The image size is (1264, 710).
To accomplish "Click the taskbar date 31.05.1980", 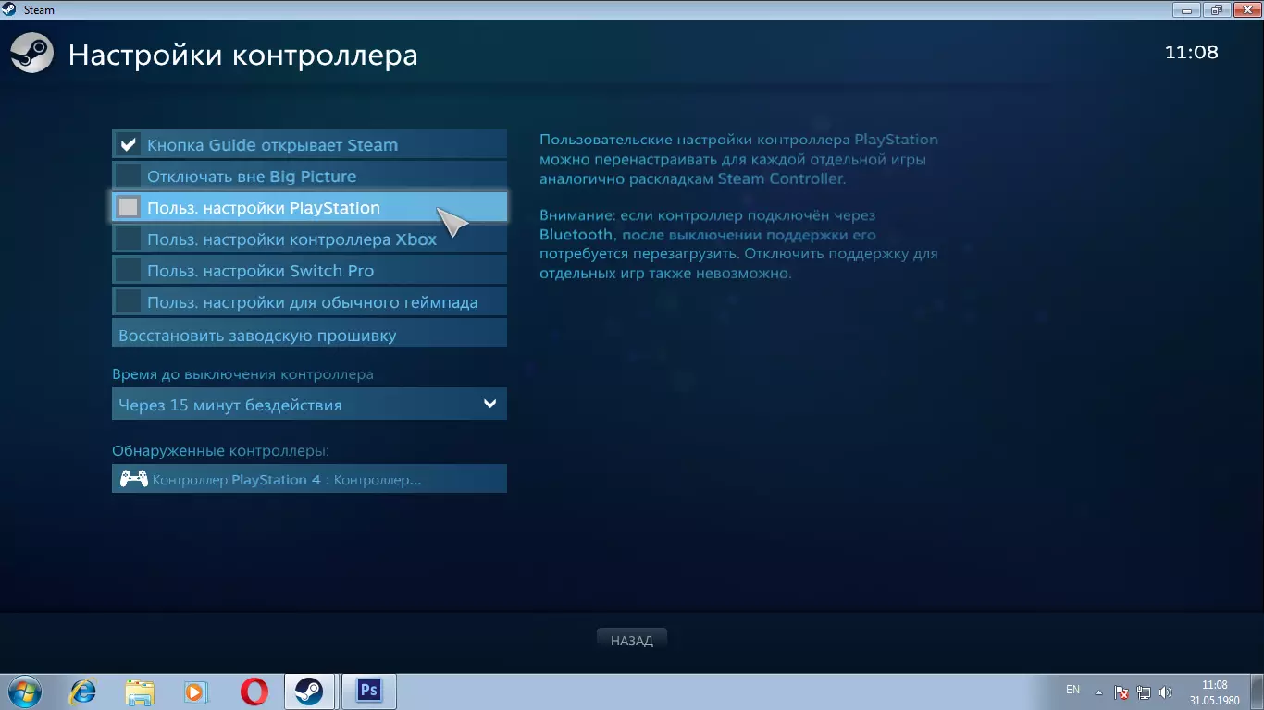I will [x=1214, y=700].
